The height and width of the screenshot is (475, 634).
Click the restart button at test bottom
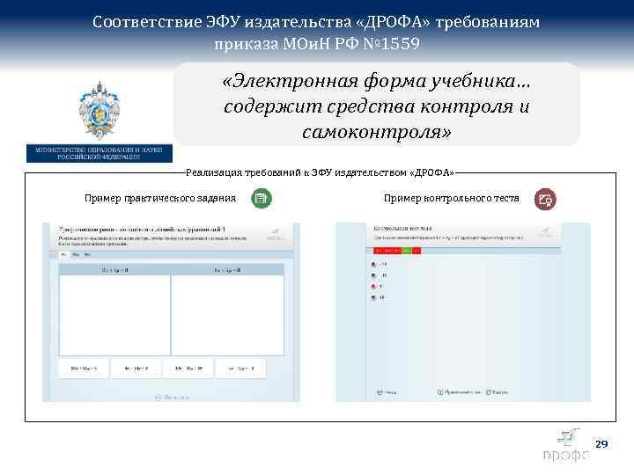coord(497,392)
